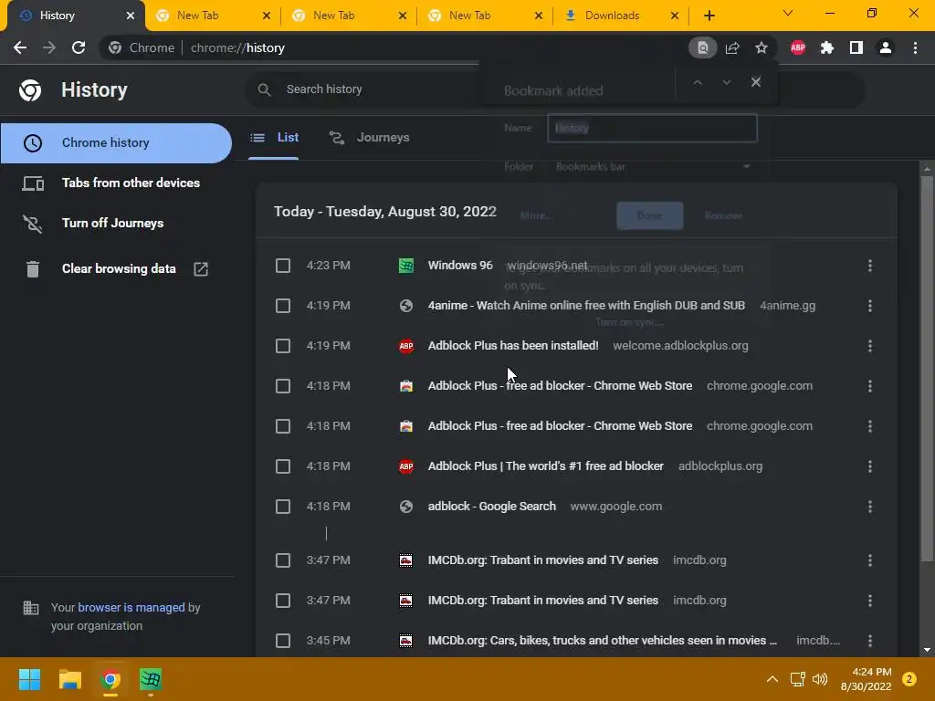Open the volume control in system tray
Screen dimensions: 935x701
coord(820,679)
